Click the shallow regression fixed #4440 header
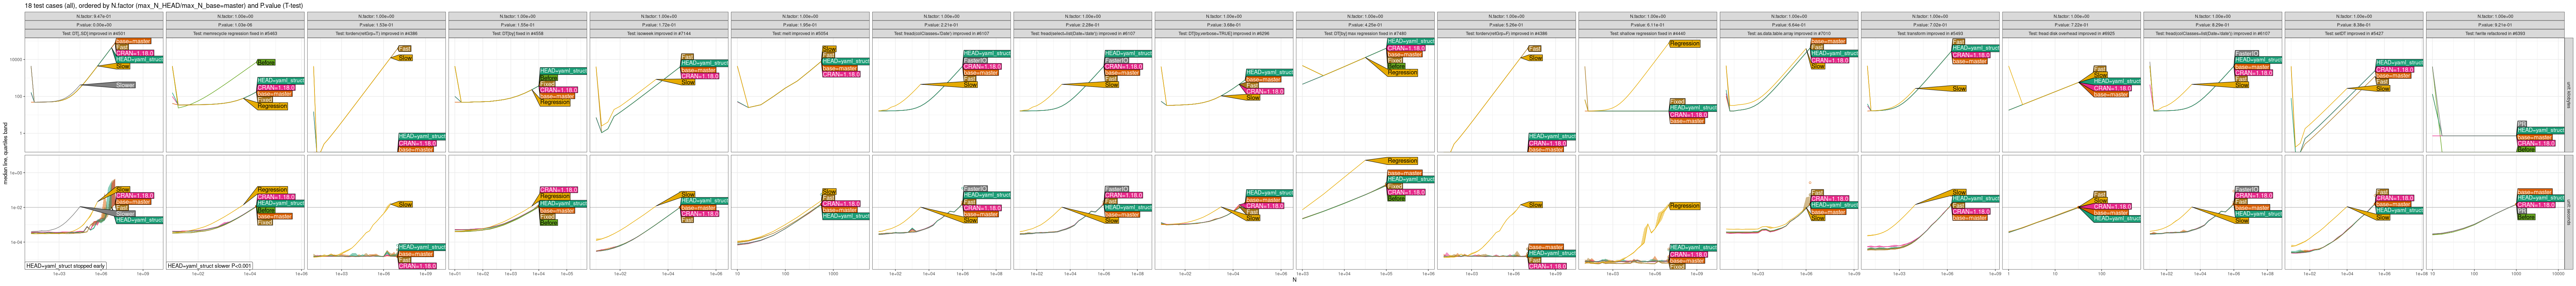 pyautogui.click(x=1646, y=33)
